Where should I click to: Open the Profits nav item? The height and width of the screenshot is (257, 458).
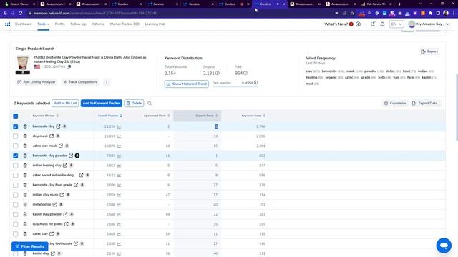60,24
